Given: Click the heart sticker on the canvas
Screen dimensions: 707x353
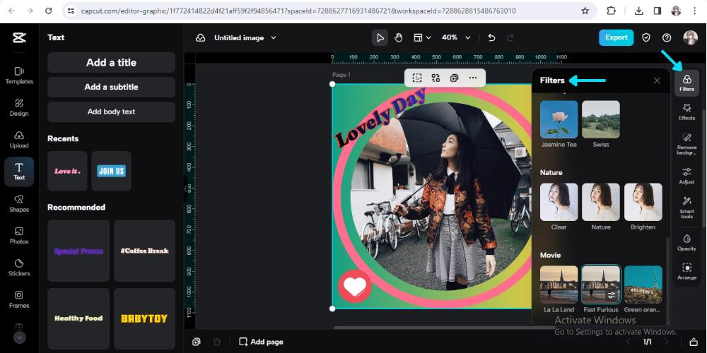Looking at the screenshot, I should (x=355, y=286).
